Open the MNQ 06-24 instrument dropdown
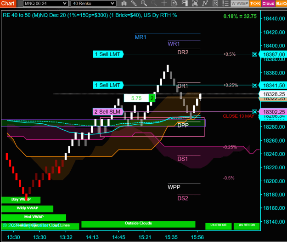 (x=45, y=4)
